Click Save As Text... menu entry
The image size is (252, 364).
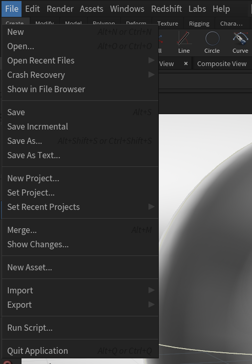pos(80,155)
